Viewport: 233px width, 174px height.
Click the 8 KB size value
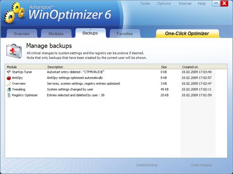163,78
